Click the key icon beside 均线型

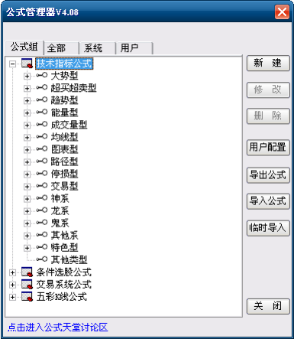pyautogui.click(x=42, y=136)
